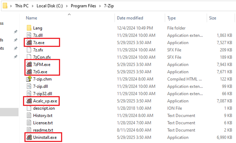Viewport: 236px width, 143px height.
Task: Select the file name 7-zip.chm
Action: click(42, 79)
